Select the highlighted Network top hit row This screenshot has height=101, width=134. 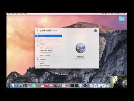48,36
